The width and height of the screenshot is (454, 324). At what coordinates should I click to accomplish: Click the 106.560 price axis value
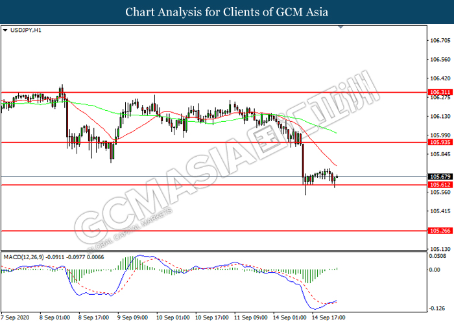point(440,60)
